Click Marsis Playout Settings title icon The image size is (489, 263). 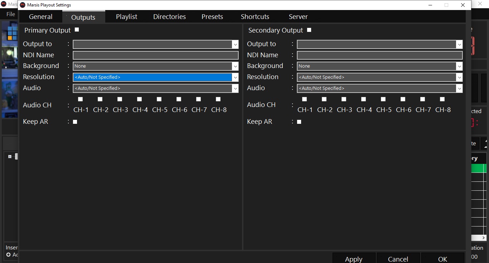(23, 5)
